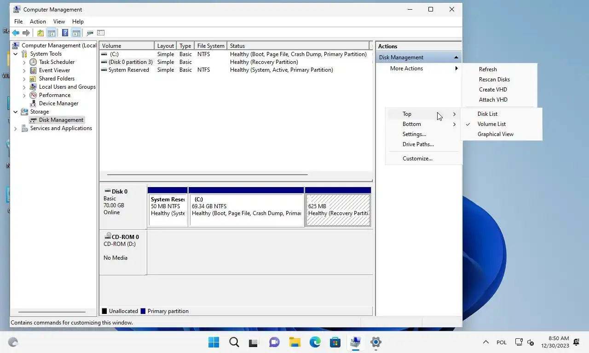Expand the Performance node
Viewport: 589px width, 353px height.
(x=24, y=95)
